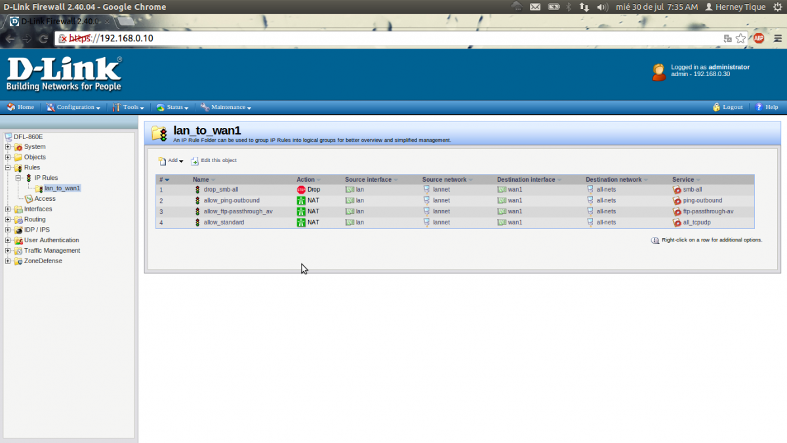787x443 pixels.
Task: Open the Status menu
Action: point(172,107)
